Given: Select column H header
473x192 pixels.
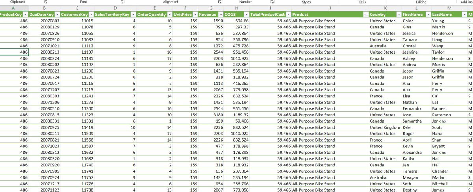Looking at the screenshot, I should [x=236, y=8].
